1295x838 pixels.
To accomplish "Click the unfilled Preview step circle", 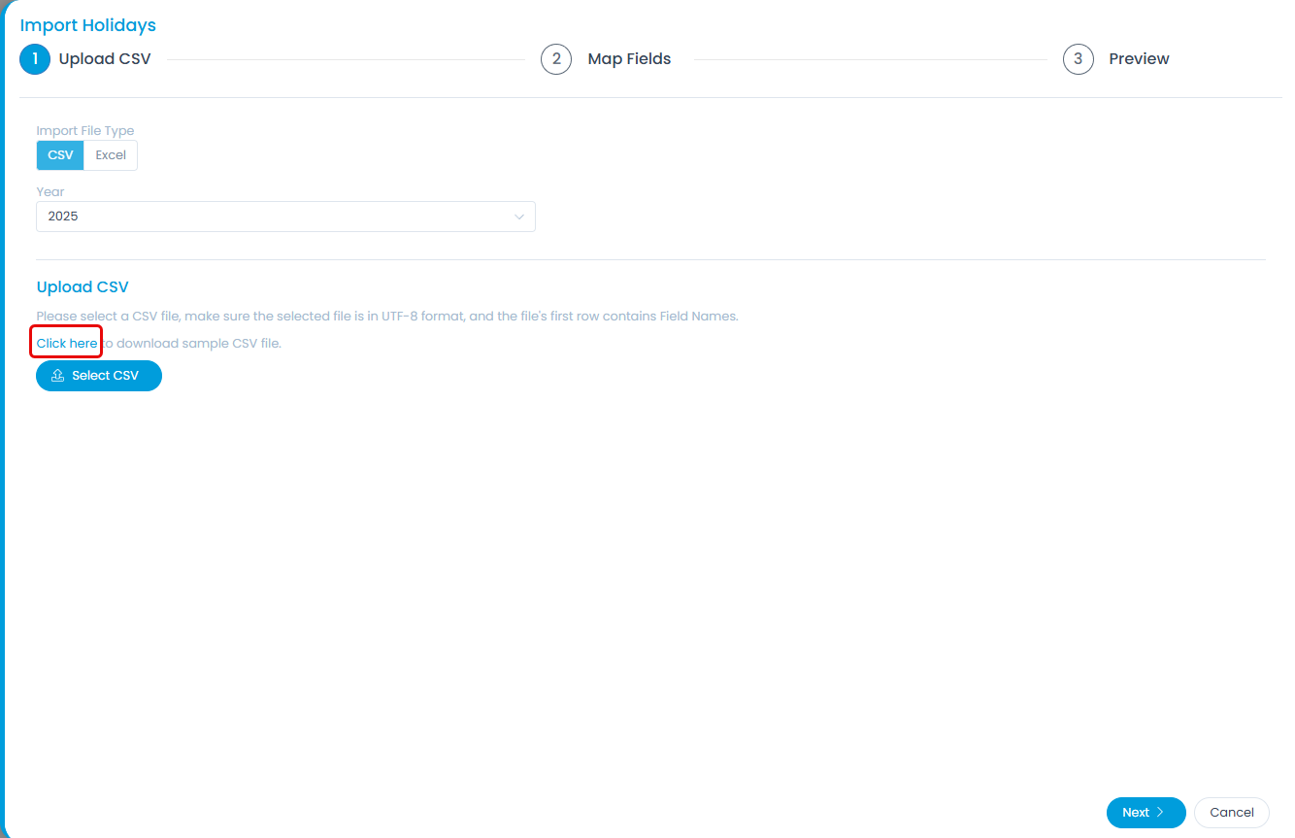I will tap(1079, 58).
